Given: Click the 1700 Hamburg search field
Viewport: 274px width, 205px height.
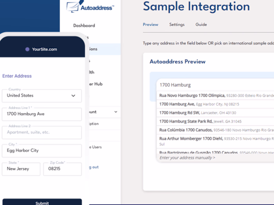Looking at the screenshot, I should tap(215, 85).
